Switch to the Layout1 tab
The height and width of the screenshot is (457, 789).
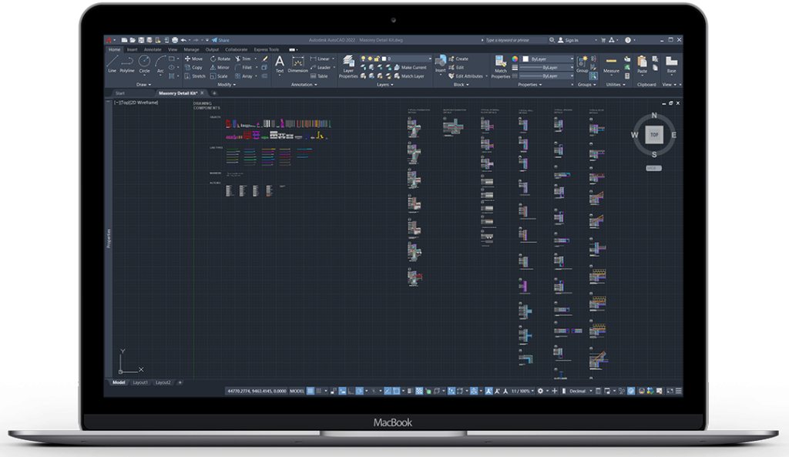point(140,382)
